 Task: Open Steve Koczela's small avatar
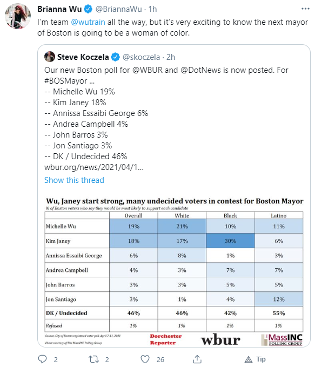coord(50,57)
